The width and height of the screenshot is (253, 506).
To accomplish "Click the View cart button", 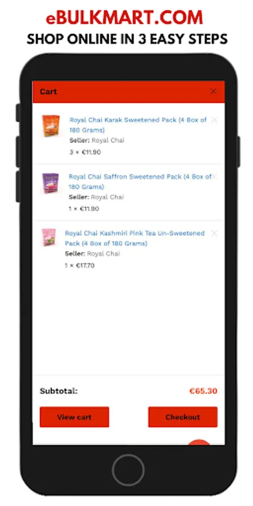I will coord(75,417).
